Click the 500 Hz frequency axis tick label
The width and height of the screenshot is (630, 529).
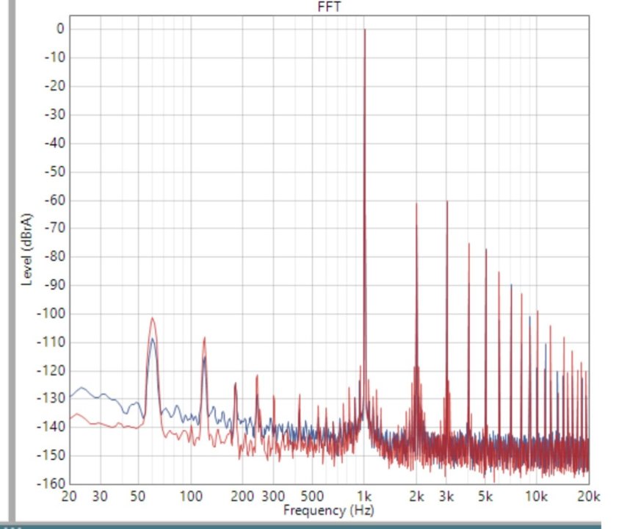point(312,496)
